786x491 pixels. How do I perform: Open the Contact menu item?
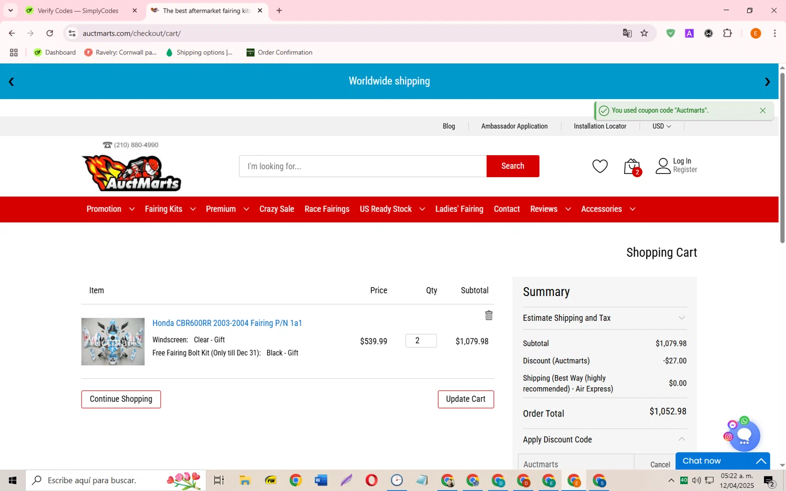[507, 209]
